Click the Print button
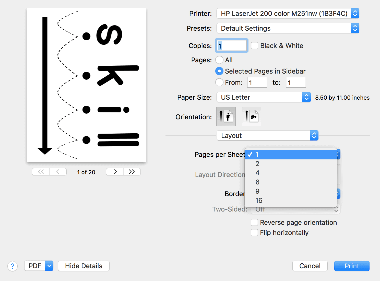 [x=352, y=266]
